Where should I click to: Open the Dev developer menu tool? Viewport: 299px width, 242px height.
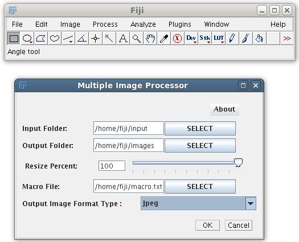pyautogui.click(x=191, y=38)
